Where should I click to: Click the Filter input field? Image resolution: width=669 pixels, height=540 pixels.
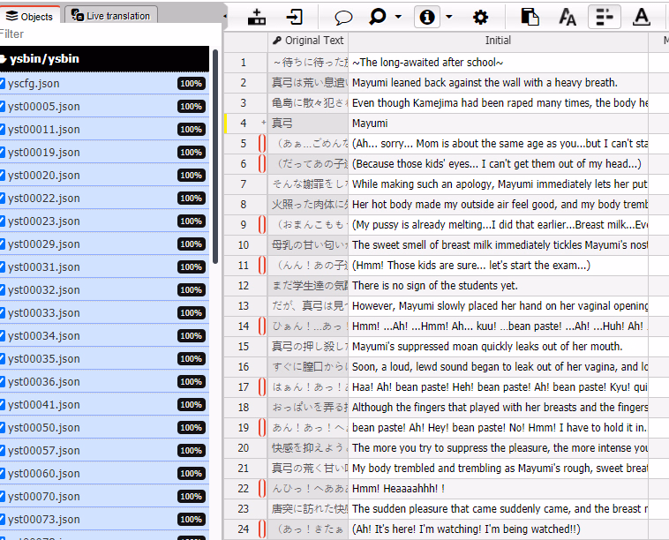(x=104, y=34)
